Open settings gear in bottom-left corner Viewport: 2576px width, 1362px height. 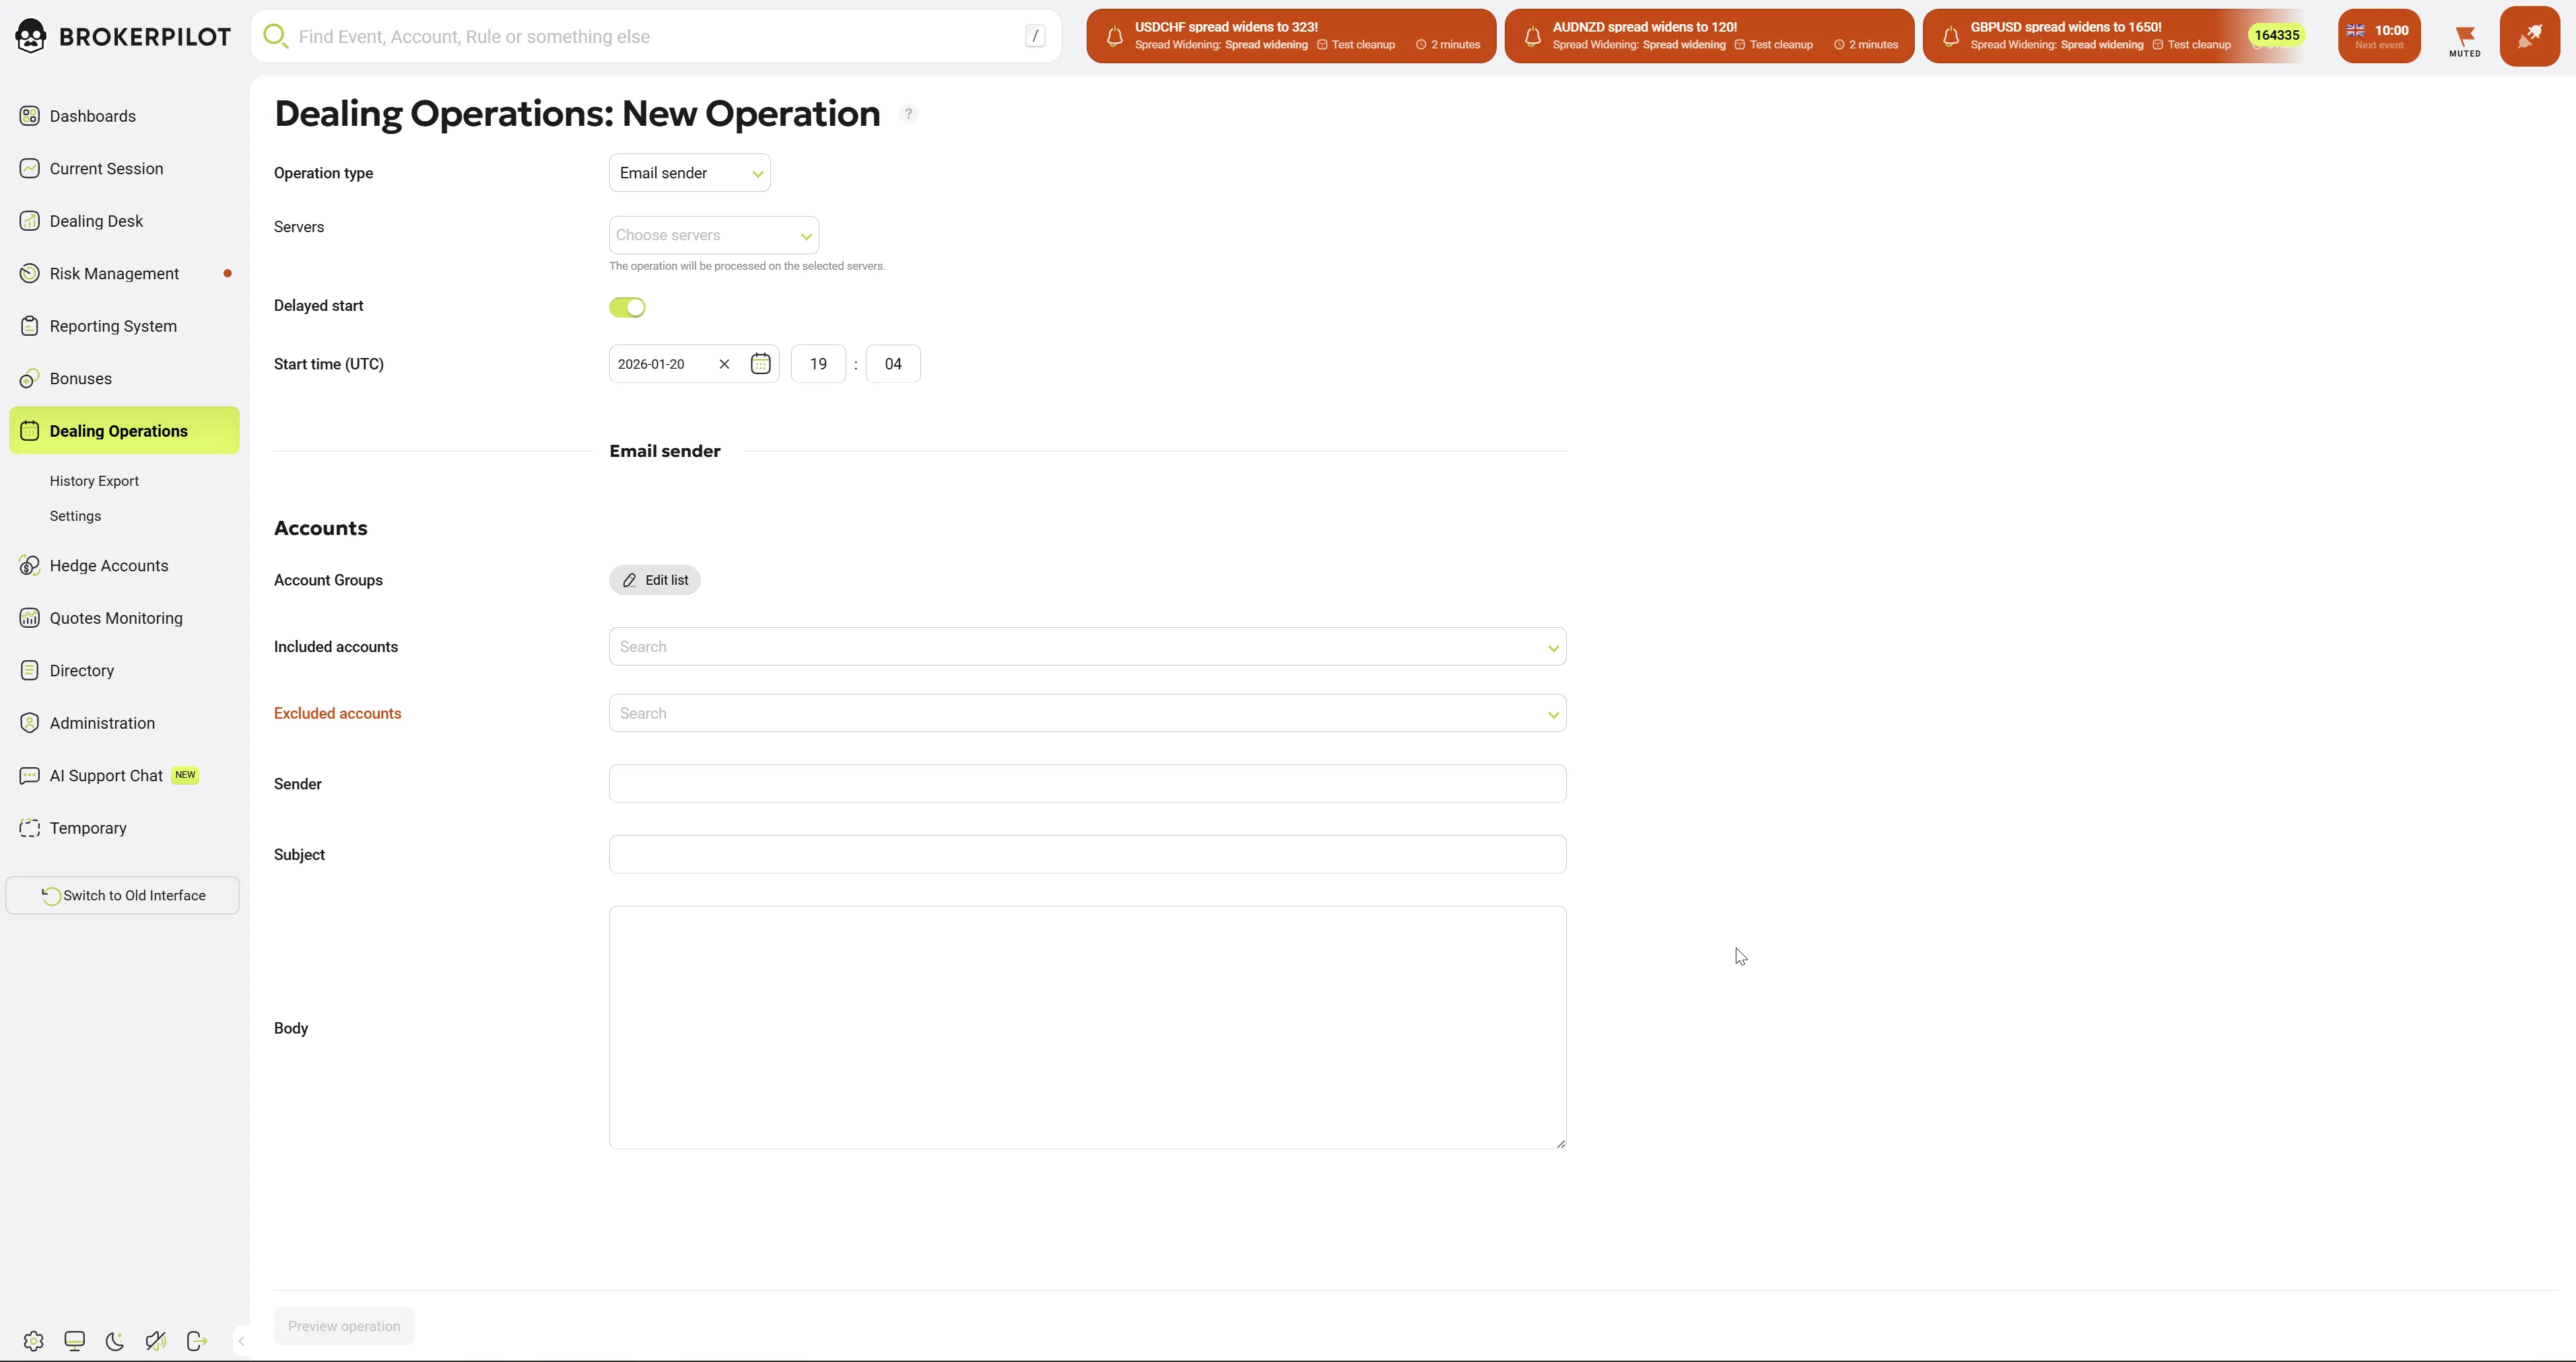point(33,1341)
